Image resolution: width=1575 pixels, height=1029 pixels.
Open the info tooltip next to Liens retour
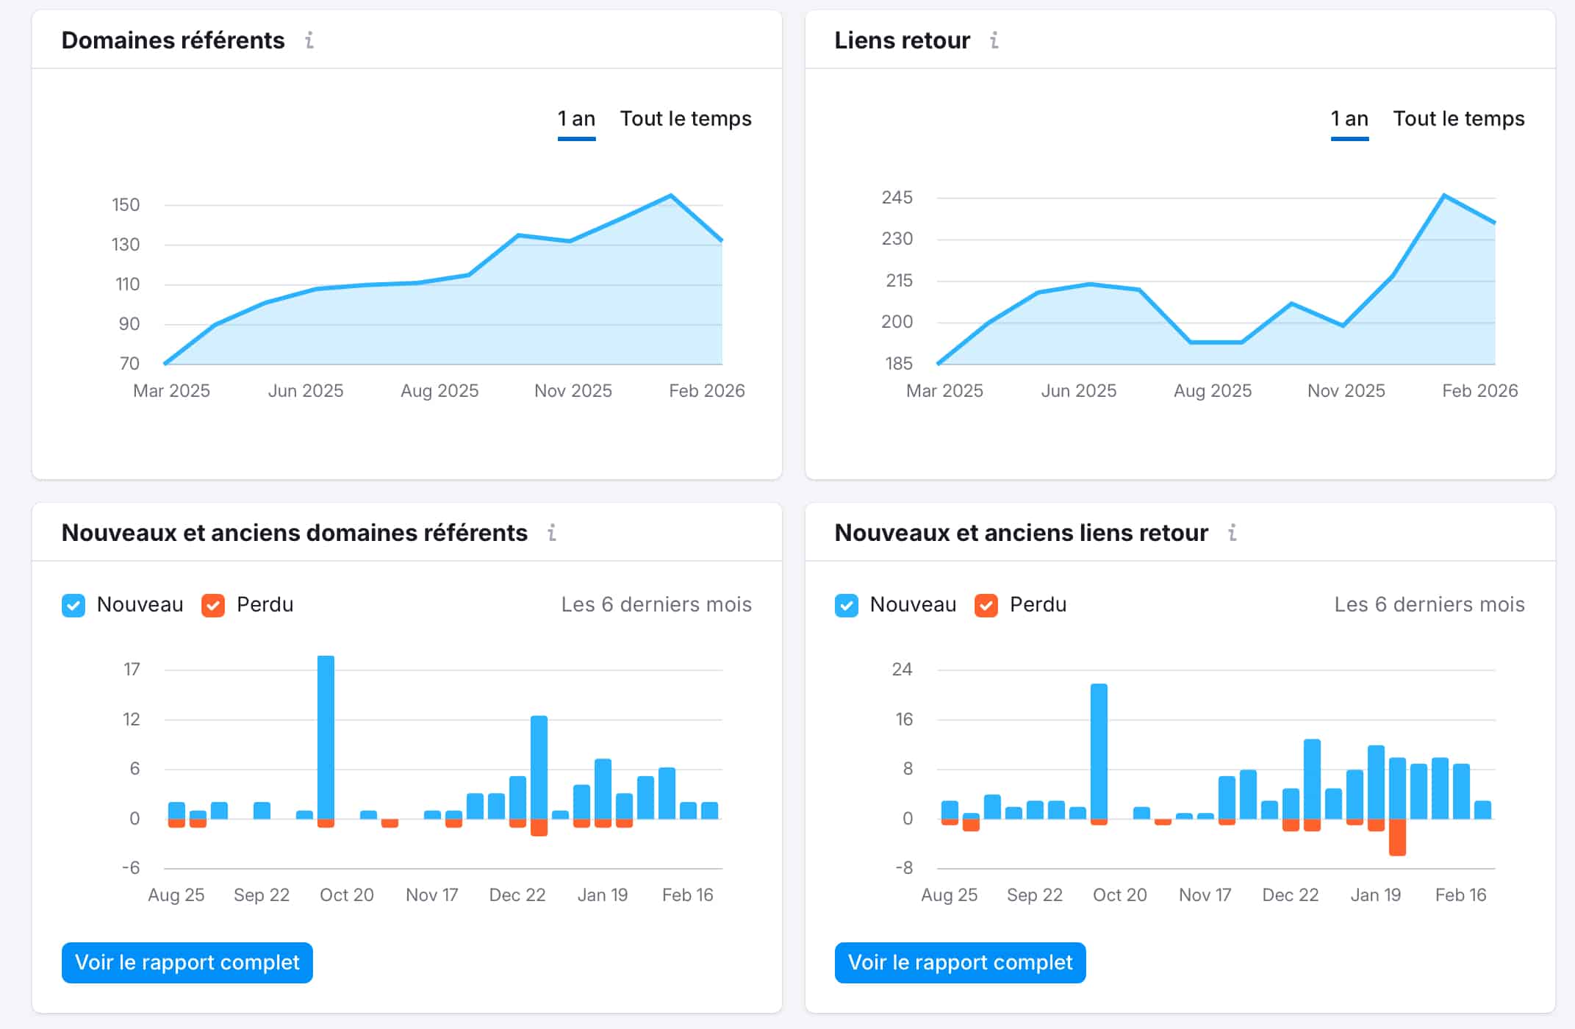(994, 40)
